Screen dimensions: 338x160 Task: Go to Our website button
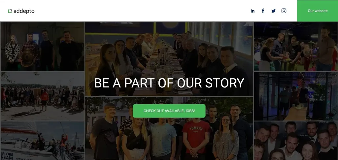(x=318, y=11)
